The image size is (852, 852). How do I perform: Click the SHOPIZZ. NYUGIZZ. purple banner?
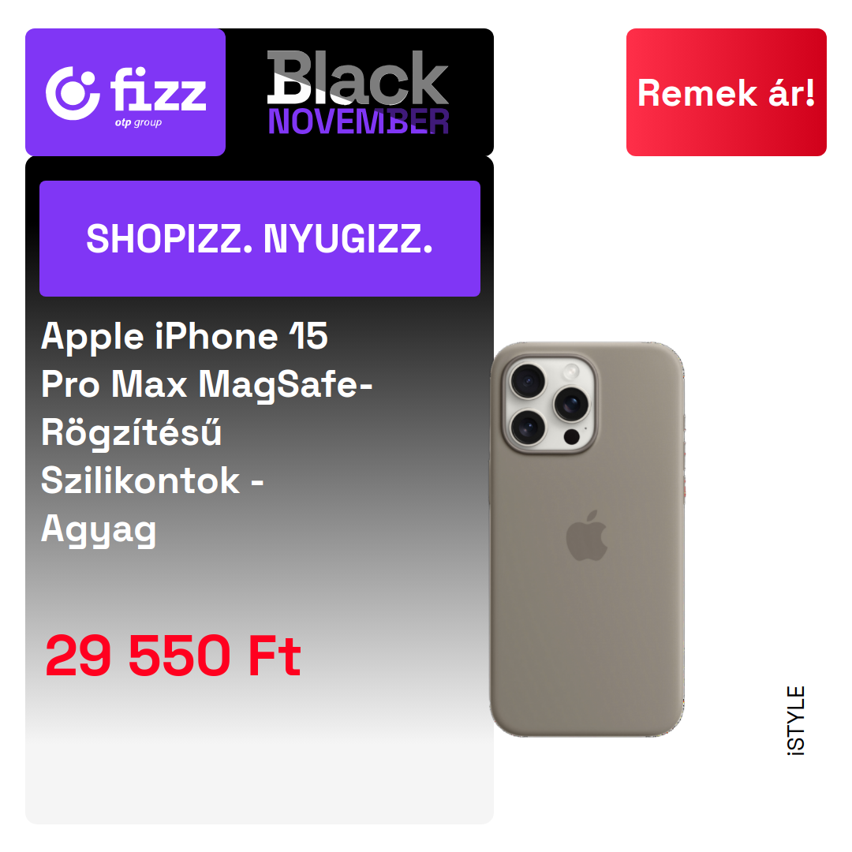click(260, 238)
